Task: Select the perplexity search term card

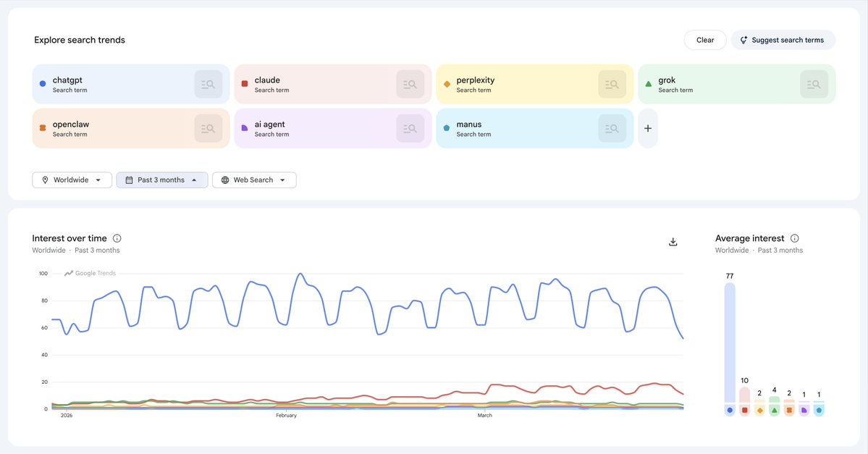Action: pyautogui.click(x=535, y=84)
